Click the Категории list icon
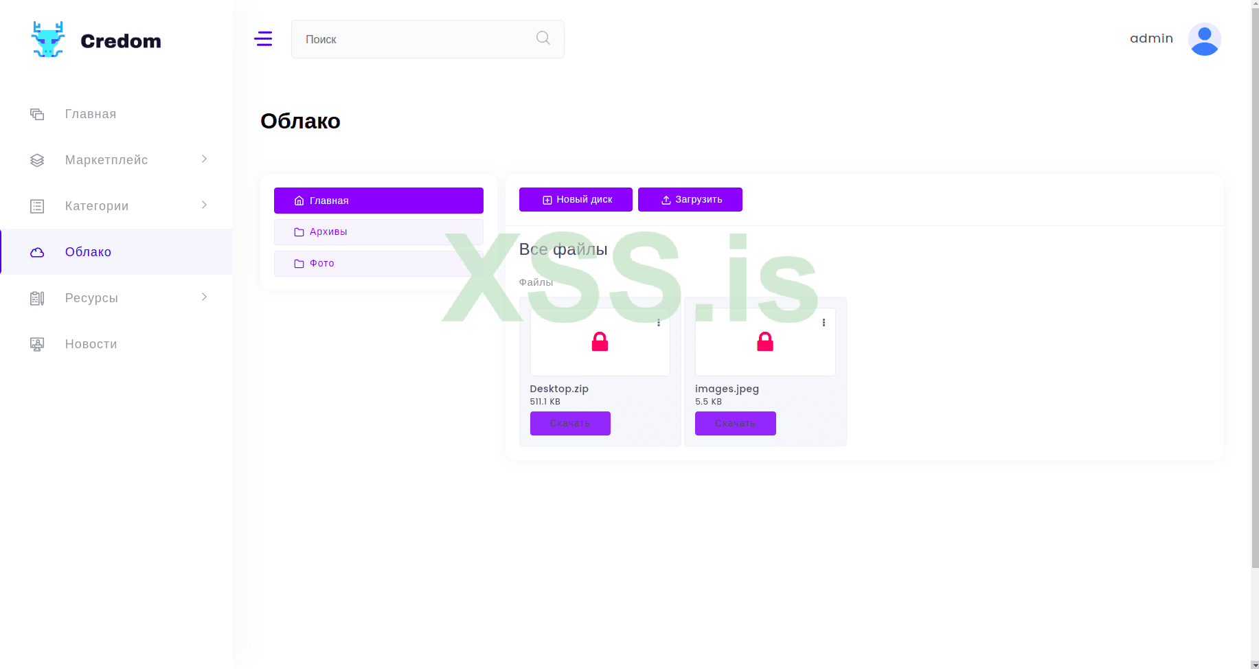Screen dimensions: 1259x669 [36, 205]
